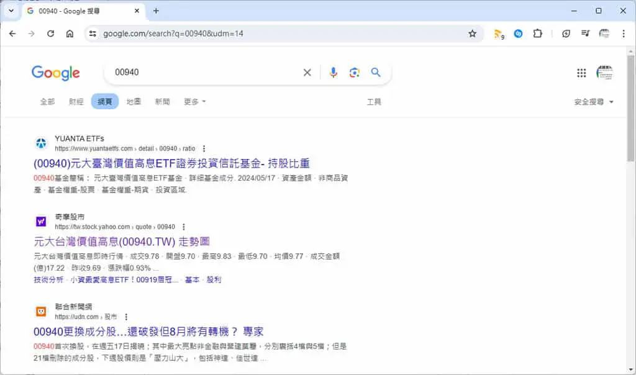Switch to the 新聞 search tab
Image resolution: width=636 pixels, height=375 pixels.
tap(162, 101)
